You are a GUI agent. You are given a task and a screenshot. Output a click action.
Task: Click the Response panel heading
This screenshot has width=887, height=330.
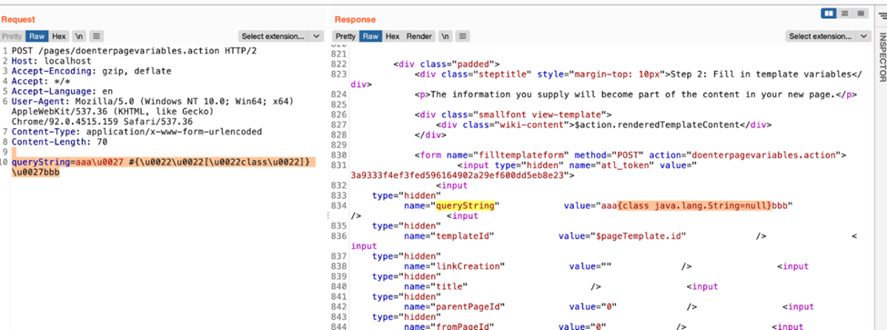pos(355,19)
